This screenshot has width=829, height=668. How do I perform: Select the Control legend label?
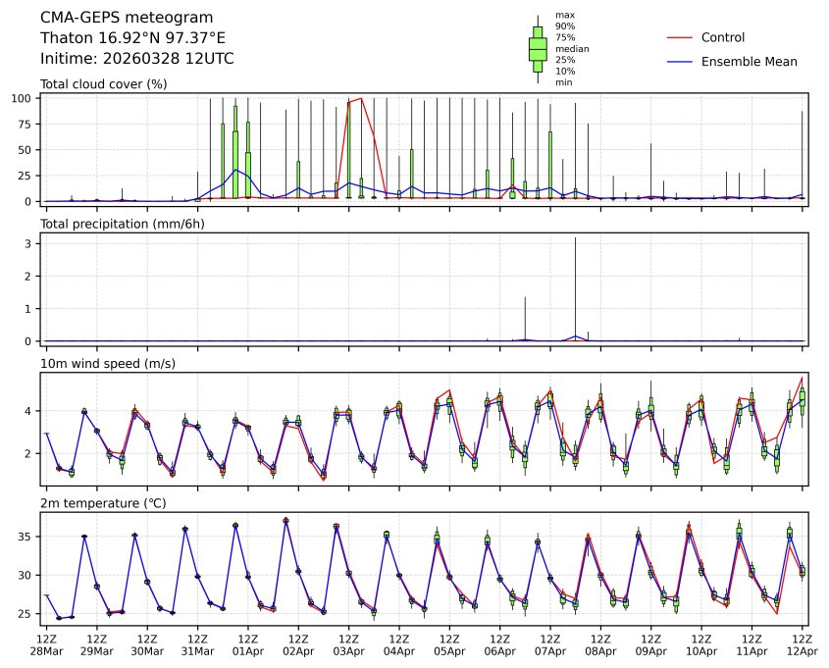click(x=723, y=37)
